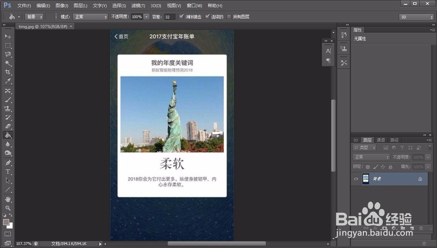Select the Patch healing tool

point(8,91)
